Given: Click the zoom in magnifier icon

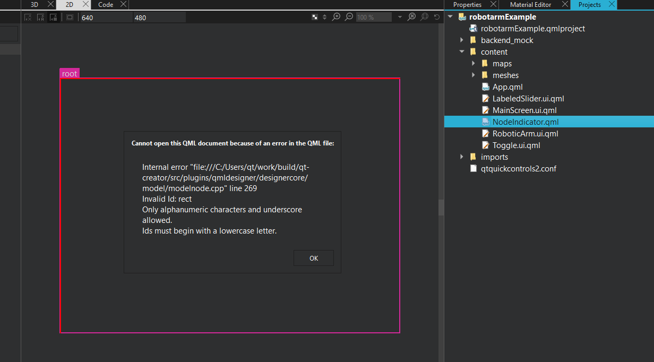Looking at the screenshot, I should pos(336,17).
